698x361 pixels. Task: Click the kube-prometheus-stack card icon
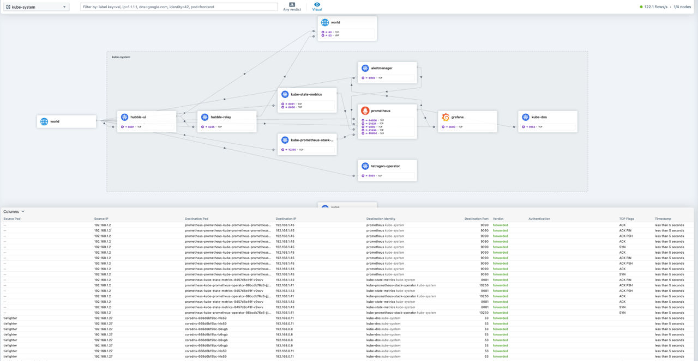tap(285, 140)
